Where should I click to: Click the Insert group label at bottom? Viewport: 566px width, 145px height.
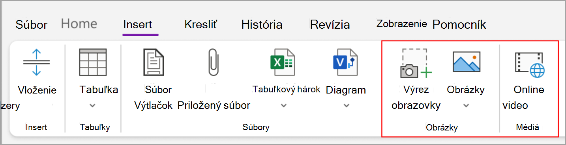(36, 127)
